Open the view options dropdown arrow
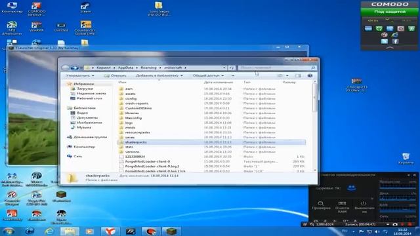The image size is (420, 236). [287, 76]
